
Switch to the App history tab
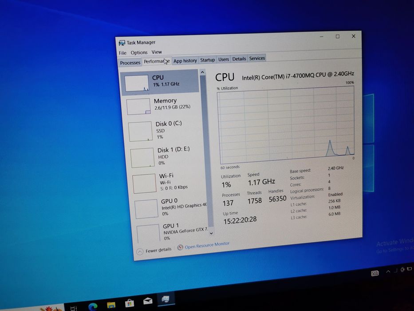tap(185, 60)
